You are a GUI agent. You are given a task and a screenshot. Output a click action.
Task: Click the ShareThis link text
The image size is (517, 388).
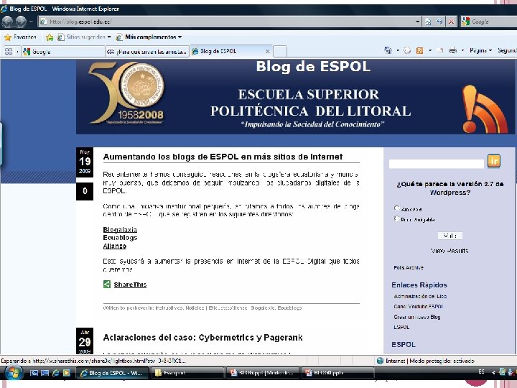[130, 285]
